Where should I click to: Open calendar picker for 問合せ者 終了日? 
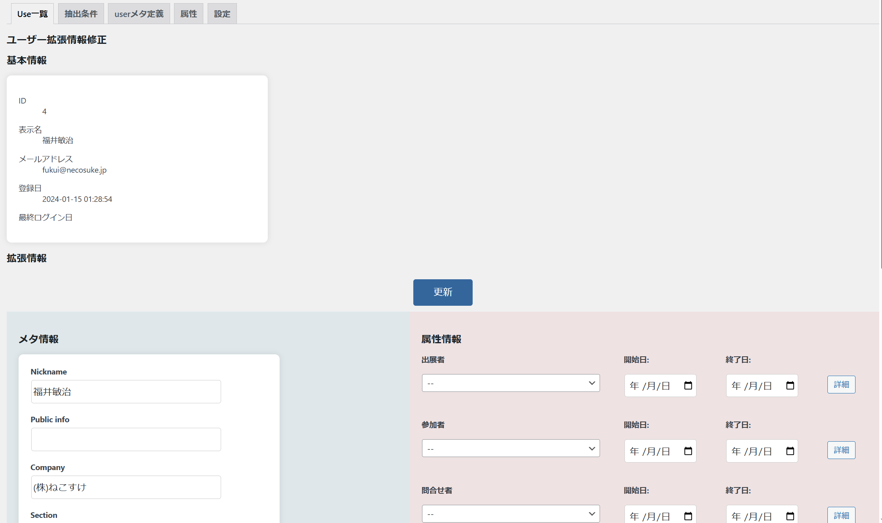(790, 516)
